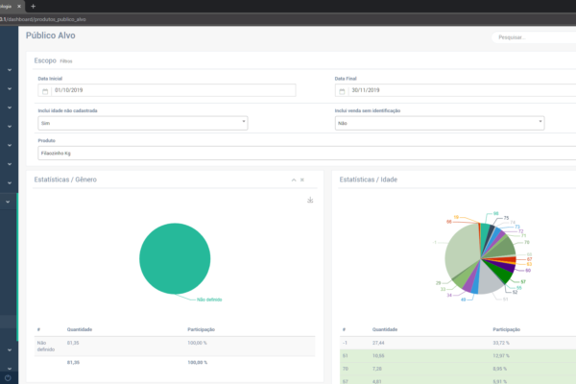Click the age label 57 on Idade pie

click(523, 282)
